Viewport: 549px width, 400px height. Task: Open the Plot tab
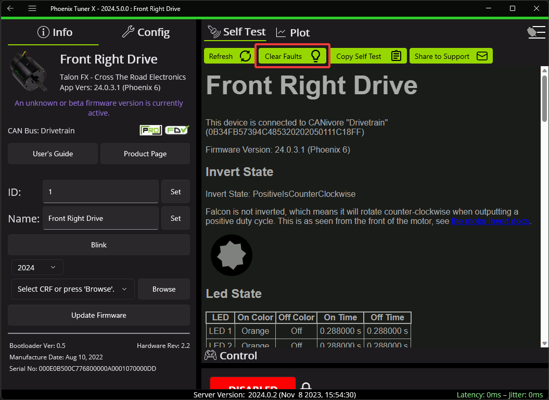point(292,33)
